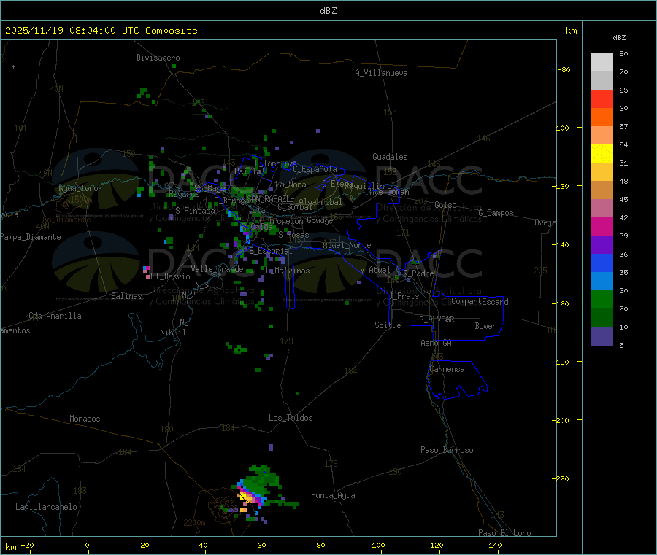
Task: Click the Salinas map label
Action: pos(126,296)
